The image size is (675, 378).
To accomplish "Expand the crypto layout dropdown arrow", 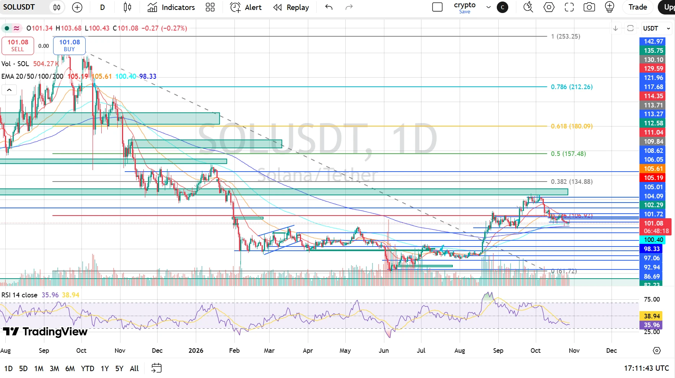I will tap(488, 7).
